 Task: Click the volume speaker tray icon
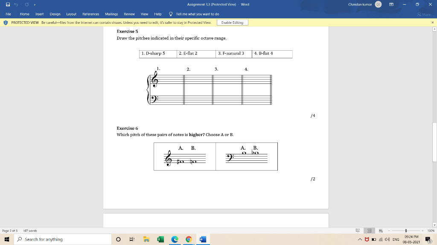tap(387, 239)
